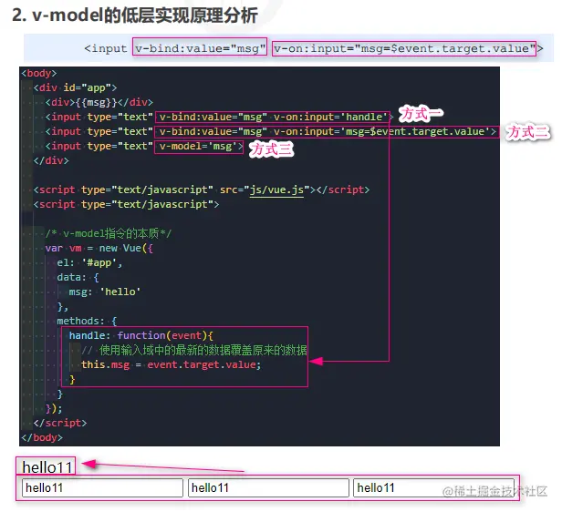This screenshot has width=562, height=512.
Task: Click the '<script type="text/javascript">' line without src
Action: (126, 204)
